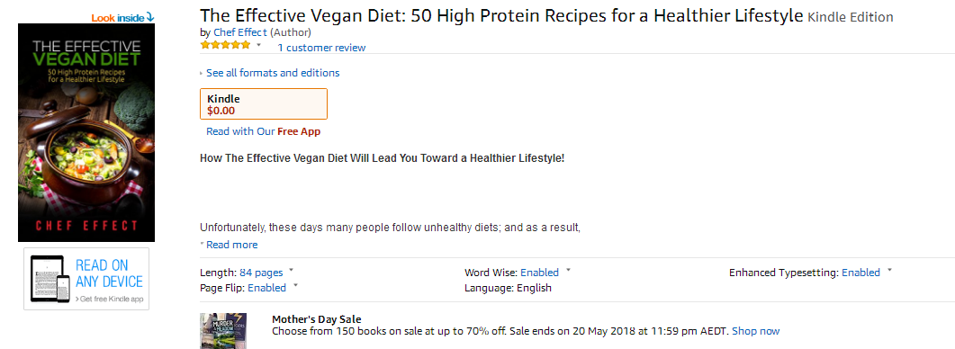Expand See all formats and editions
955x349 pixels.
(x=273, y=73)
